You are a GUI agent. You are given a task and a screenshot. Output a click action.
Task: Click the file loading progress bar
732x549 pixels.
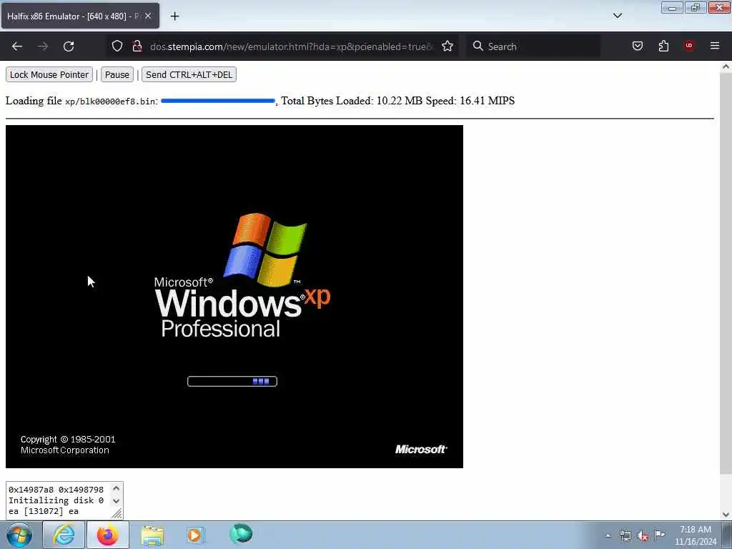(218, 101)
